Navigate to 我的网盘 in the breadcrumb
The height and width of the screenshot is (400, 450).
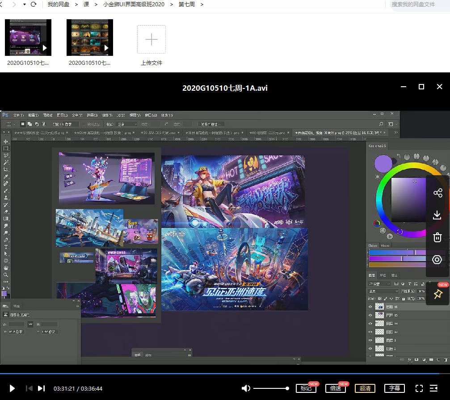point(59,4)
